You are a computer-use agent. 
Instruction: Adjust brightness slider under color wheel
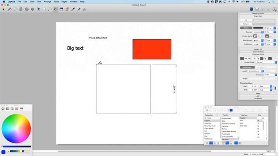coord(16,146)
